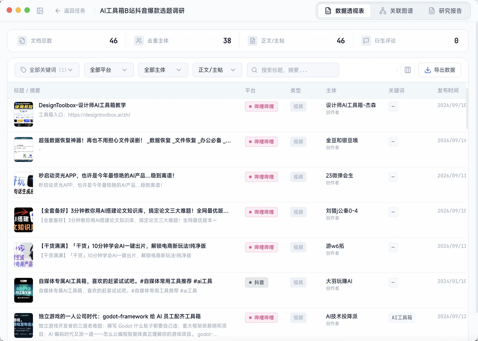Open the 研究报告 tab
Image resolution: width=478 pixels, height=341 pixels.
tap(445, 11)
